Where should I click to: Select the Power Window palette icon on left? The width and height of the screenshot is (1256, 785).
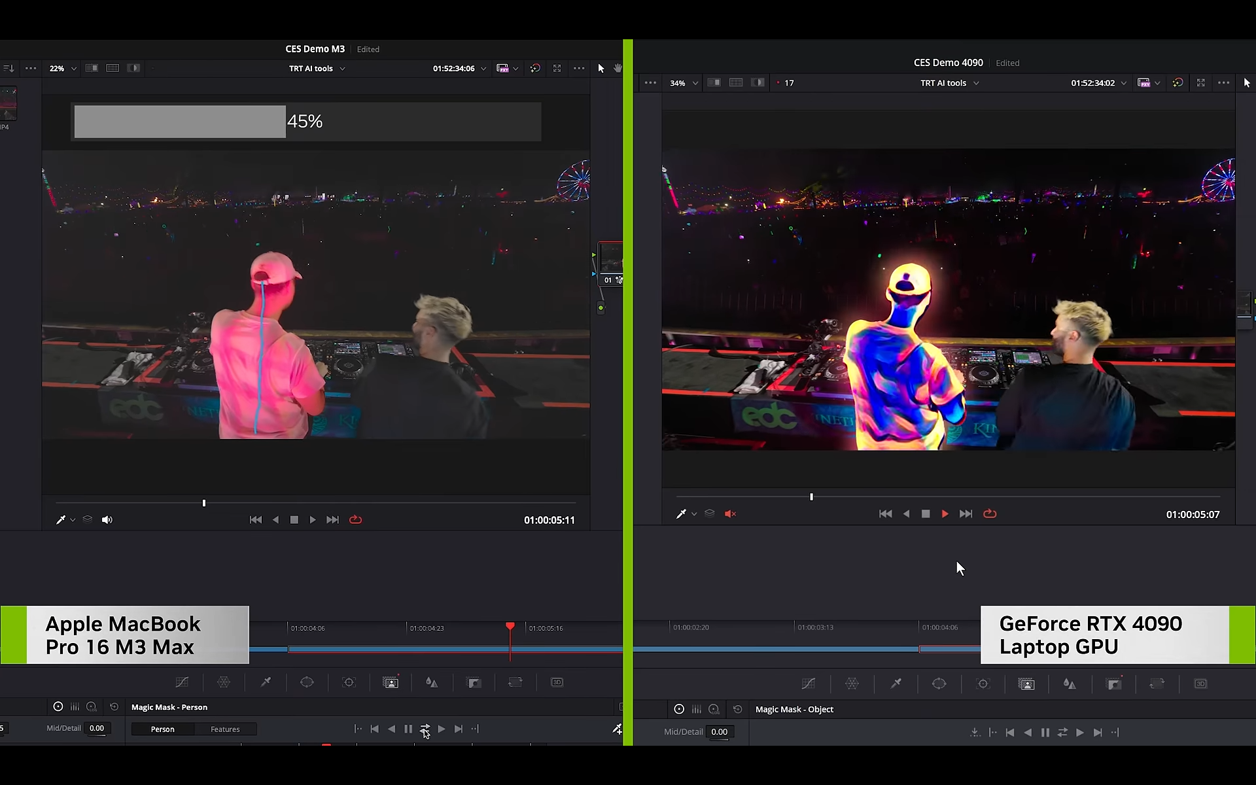pyautogui.click(x=307, y=682)
